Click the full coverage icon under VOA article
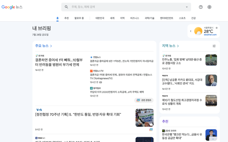Viewport: 228px width, 142px height. (x=151, y=130)
